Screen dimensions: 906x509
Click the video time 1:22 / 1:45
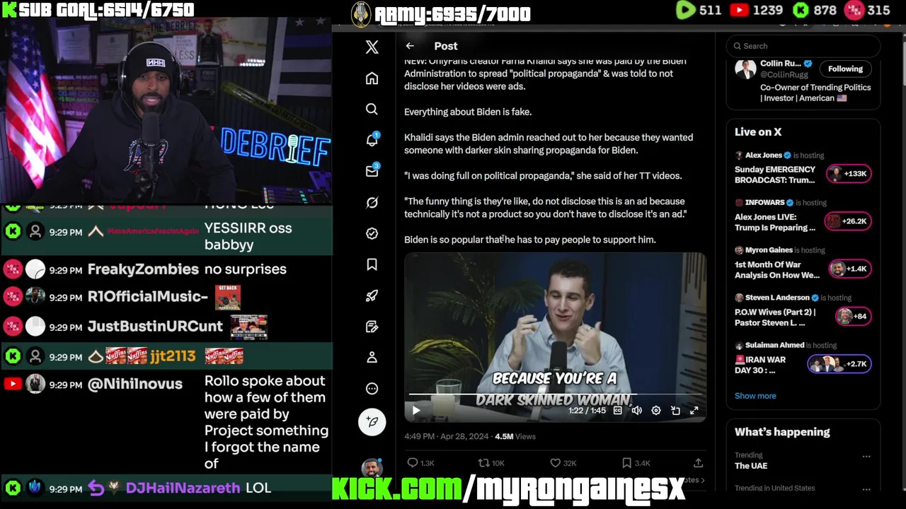[x=587, y=411]
